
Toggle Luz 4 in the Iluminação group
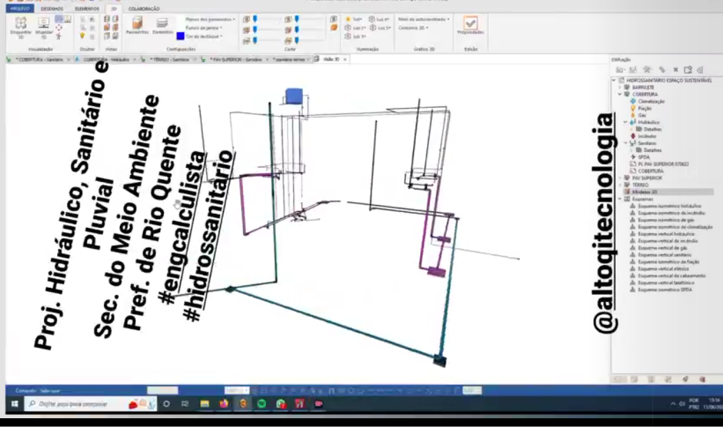click(x=379, y=20)
